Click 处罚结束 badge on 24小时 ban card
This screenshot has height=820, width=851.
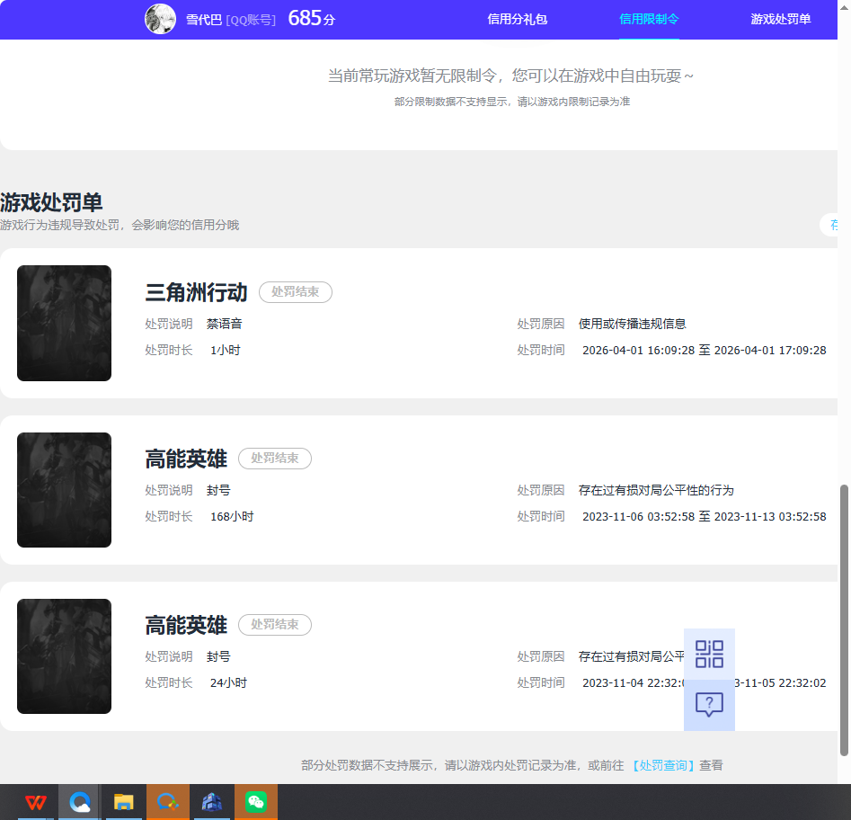[275, 625]
